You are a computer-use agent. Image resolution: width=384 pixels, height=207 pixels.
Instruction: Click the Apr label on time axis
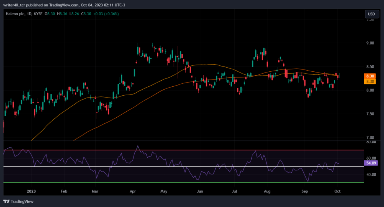pyautogui.click(x=133, y=191)
